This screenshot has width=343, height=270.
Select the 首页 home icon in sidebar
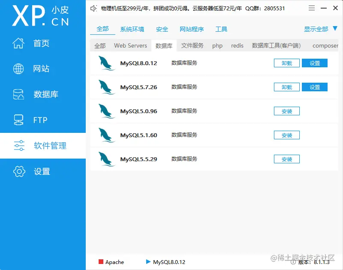coord(18,43)
